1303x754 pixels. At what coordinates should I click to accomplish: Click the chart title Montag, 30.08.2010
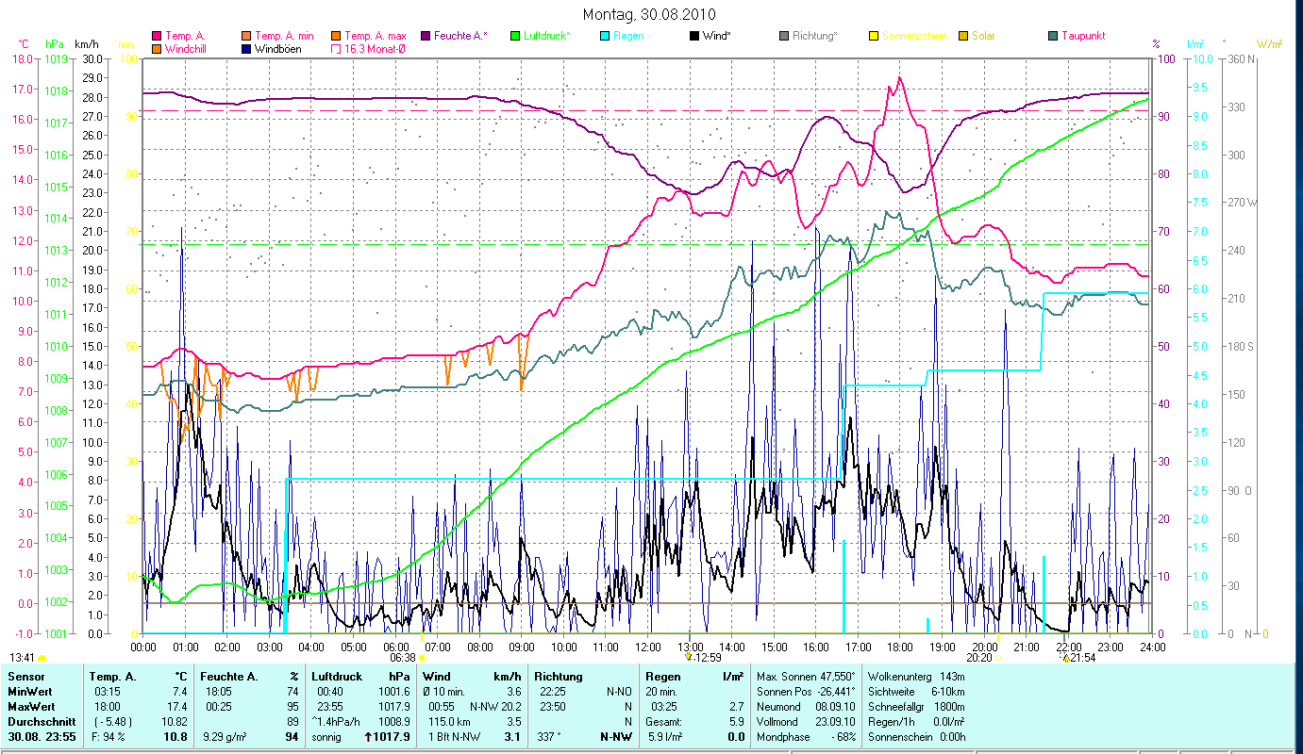click(x=649, y=14)
